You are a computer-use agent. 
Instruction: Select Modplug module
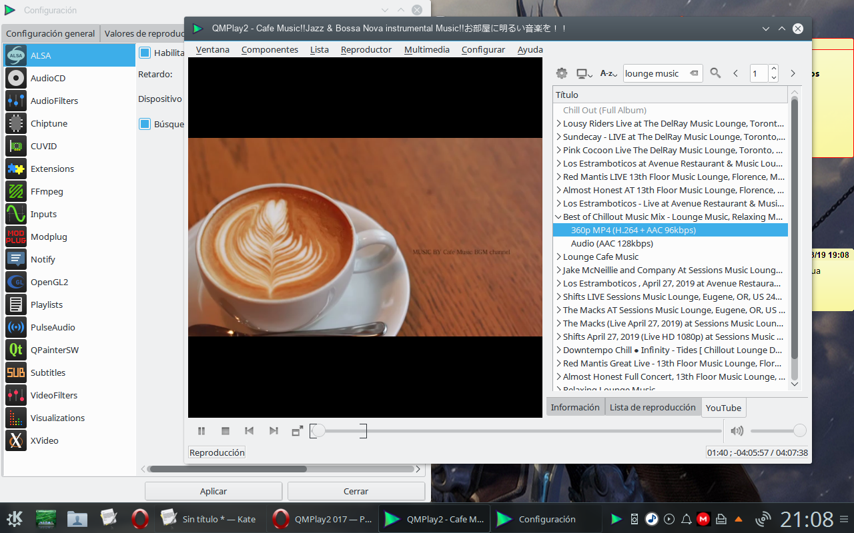coord(69,237)
